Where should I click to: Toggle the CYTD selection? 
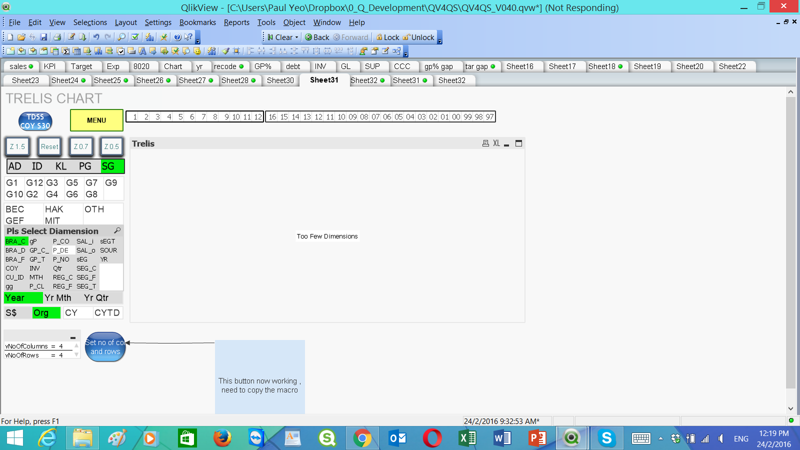point(107,313)
